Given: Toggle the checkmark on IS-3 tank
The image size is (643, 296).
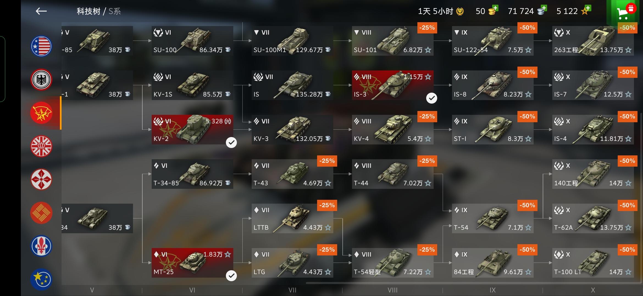Looking at the screenshot, I should tap(432, 98).
